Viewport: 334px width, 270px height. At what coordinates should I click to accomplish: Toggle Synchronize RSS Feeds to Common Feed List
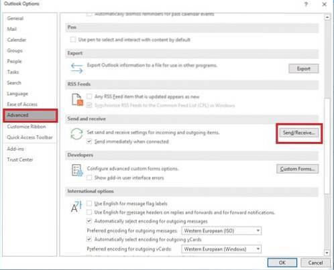coord(89,105)
